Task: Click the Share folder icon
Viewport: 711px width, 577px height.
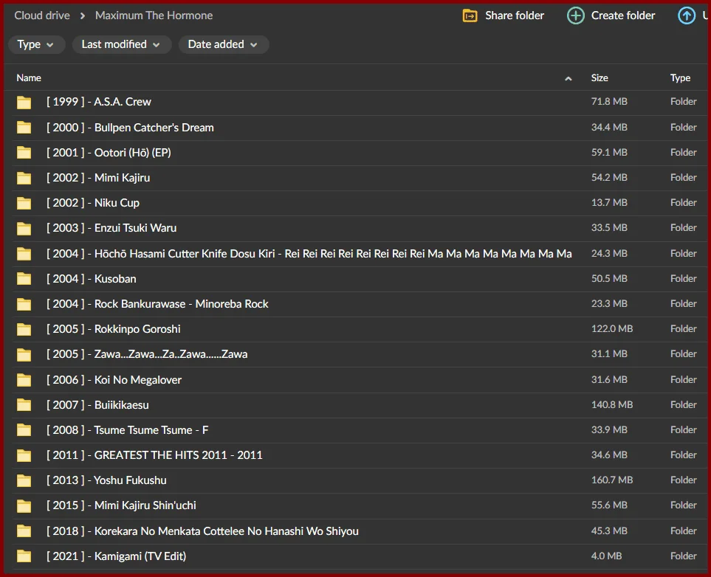Action: pyautogui.click(x=470, y=16)
